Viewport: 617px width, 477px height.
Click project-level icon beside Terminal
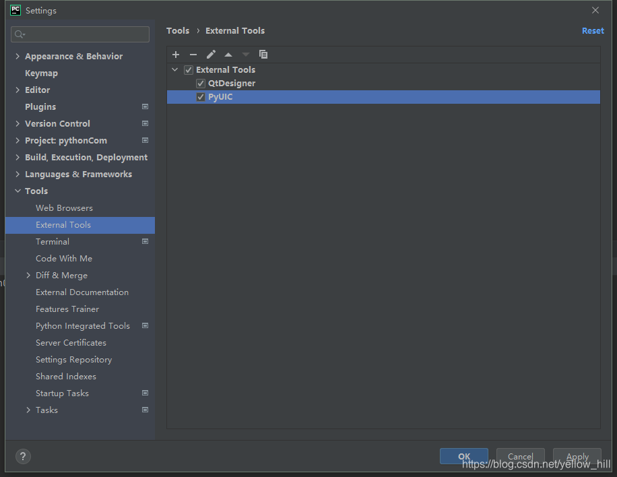point(145,242)
